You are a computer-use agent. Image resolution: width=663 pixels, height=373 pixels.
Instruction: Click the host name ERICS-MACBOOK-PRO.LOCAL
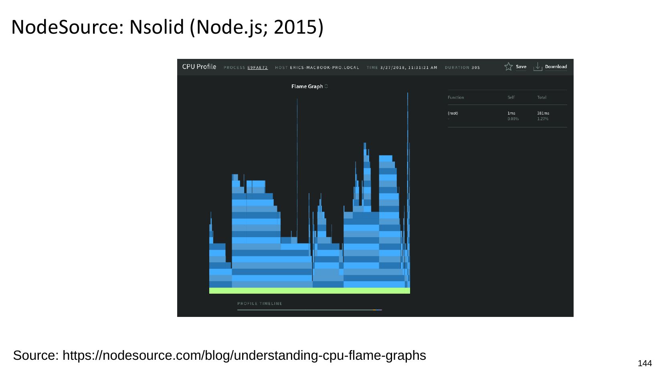(x=324, y=68)
